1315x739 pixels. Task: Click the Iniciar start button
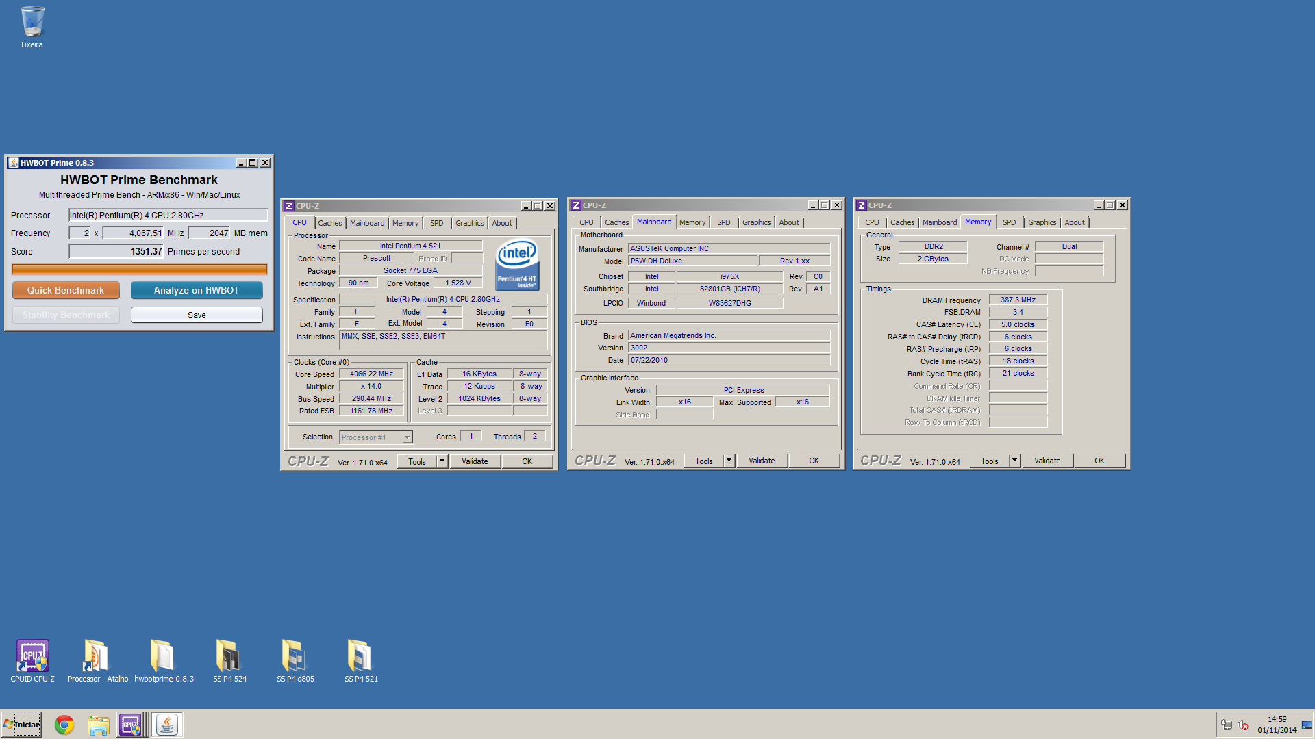pyautogui.click(x=21, y=725)
